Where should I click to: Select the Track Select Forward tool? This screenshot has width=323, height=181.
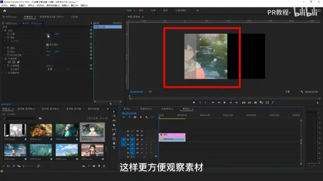click(114, 116)
